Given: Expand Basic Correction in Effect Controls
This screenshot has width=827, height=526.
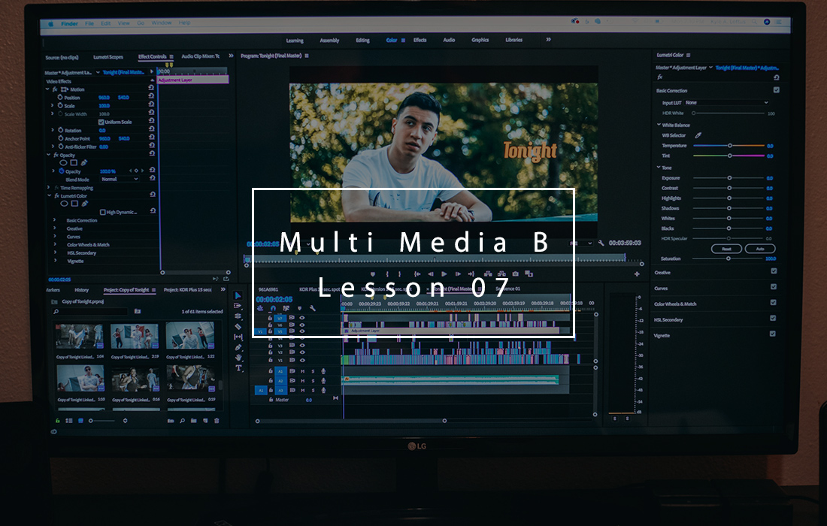Looking at the screenshot, I should coord(54,220).
